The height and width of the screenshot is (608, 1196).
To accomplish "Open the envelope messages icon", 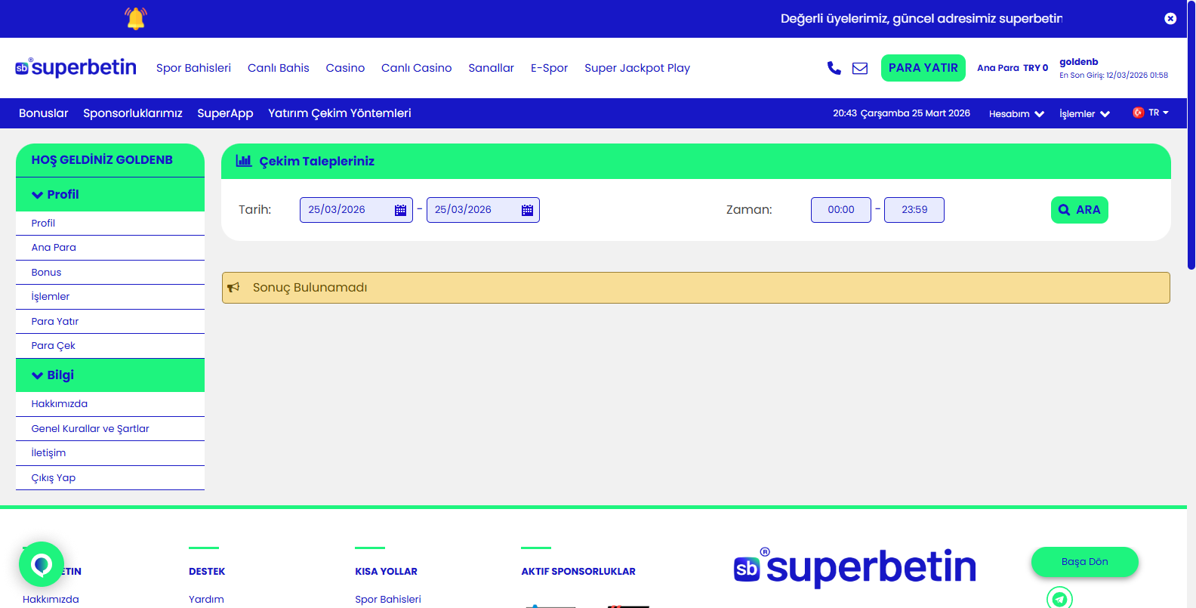I will pos(860,68).
